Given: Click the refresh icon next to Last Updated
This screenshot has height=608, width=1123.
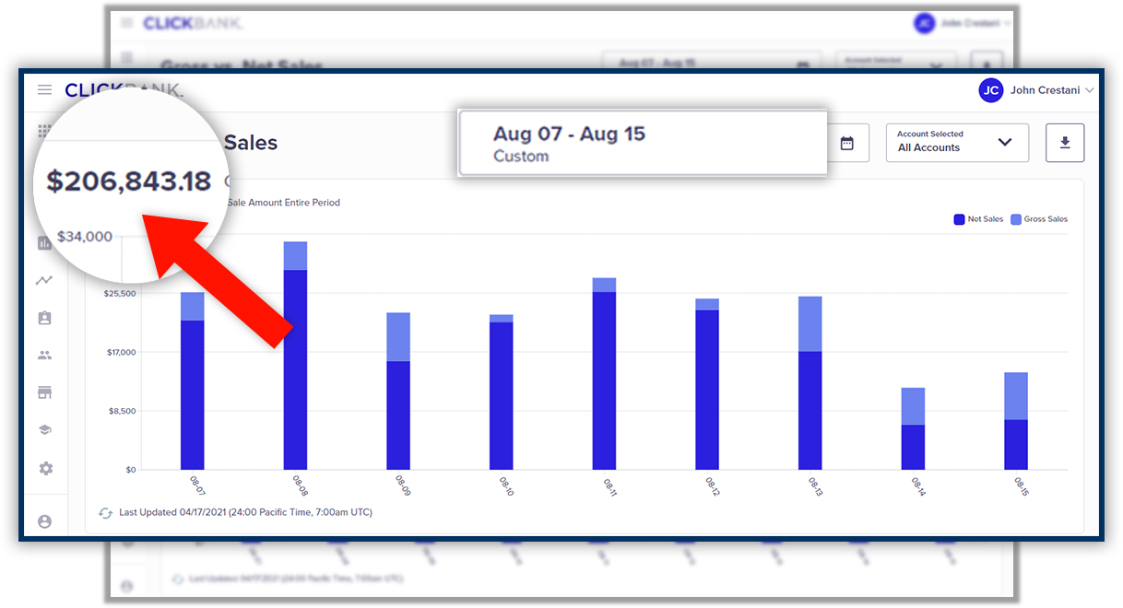Looking at the screenshot, I should 105,512.
